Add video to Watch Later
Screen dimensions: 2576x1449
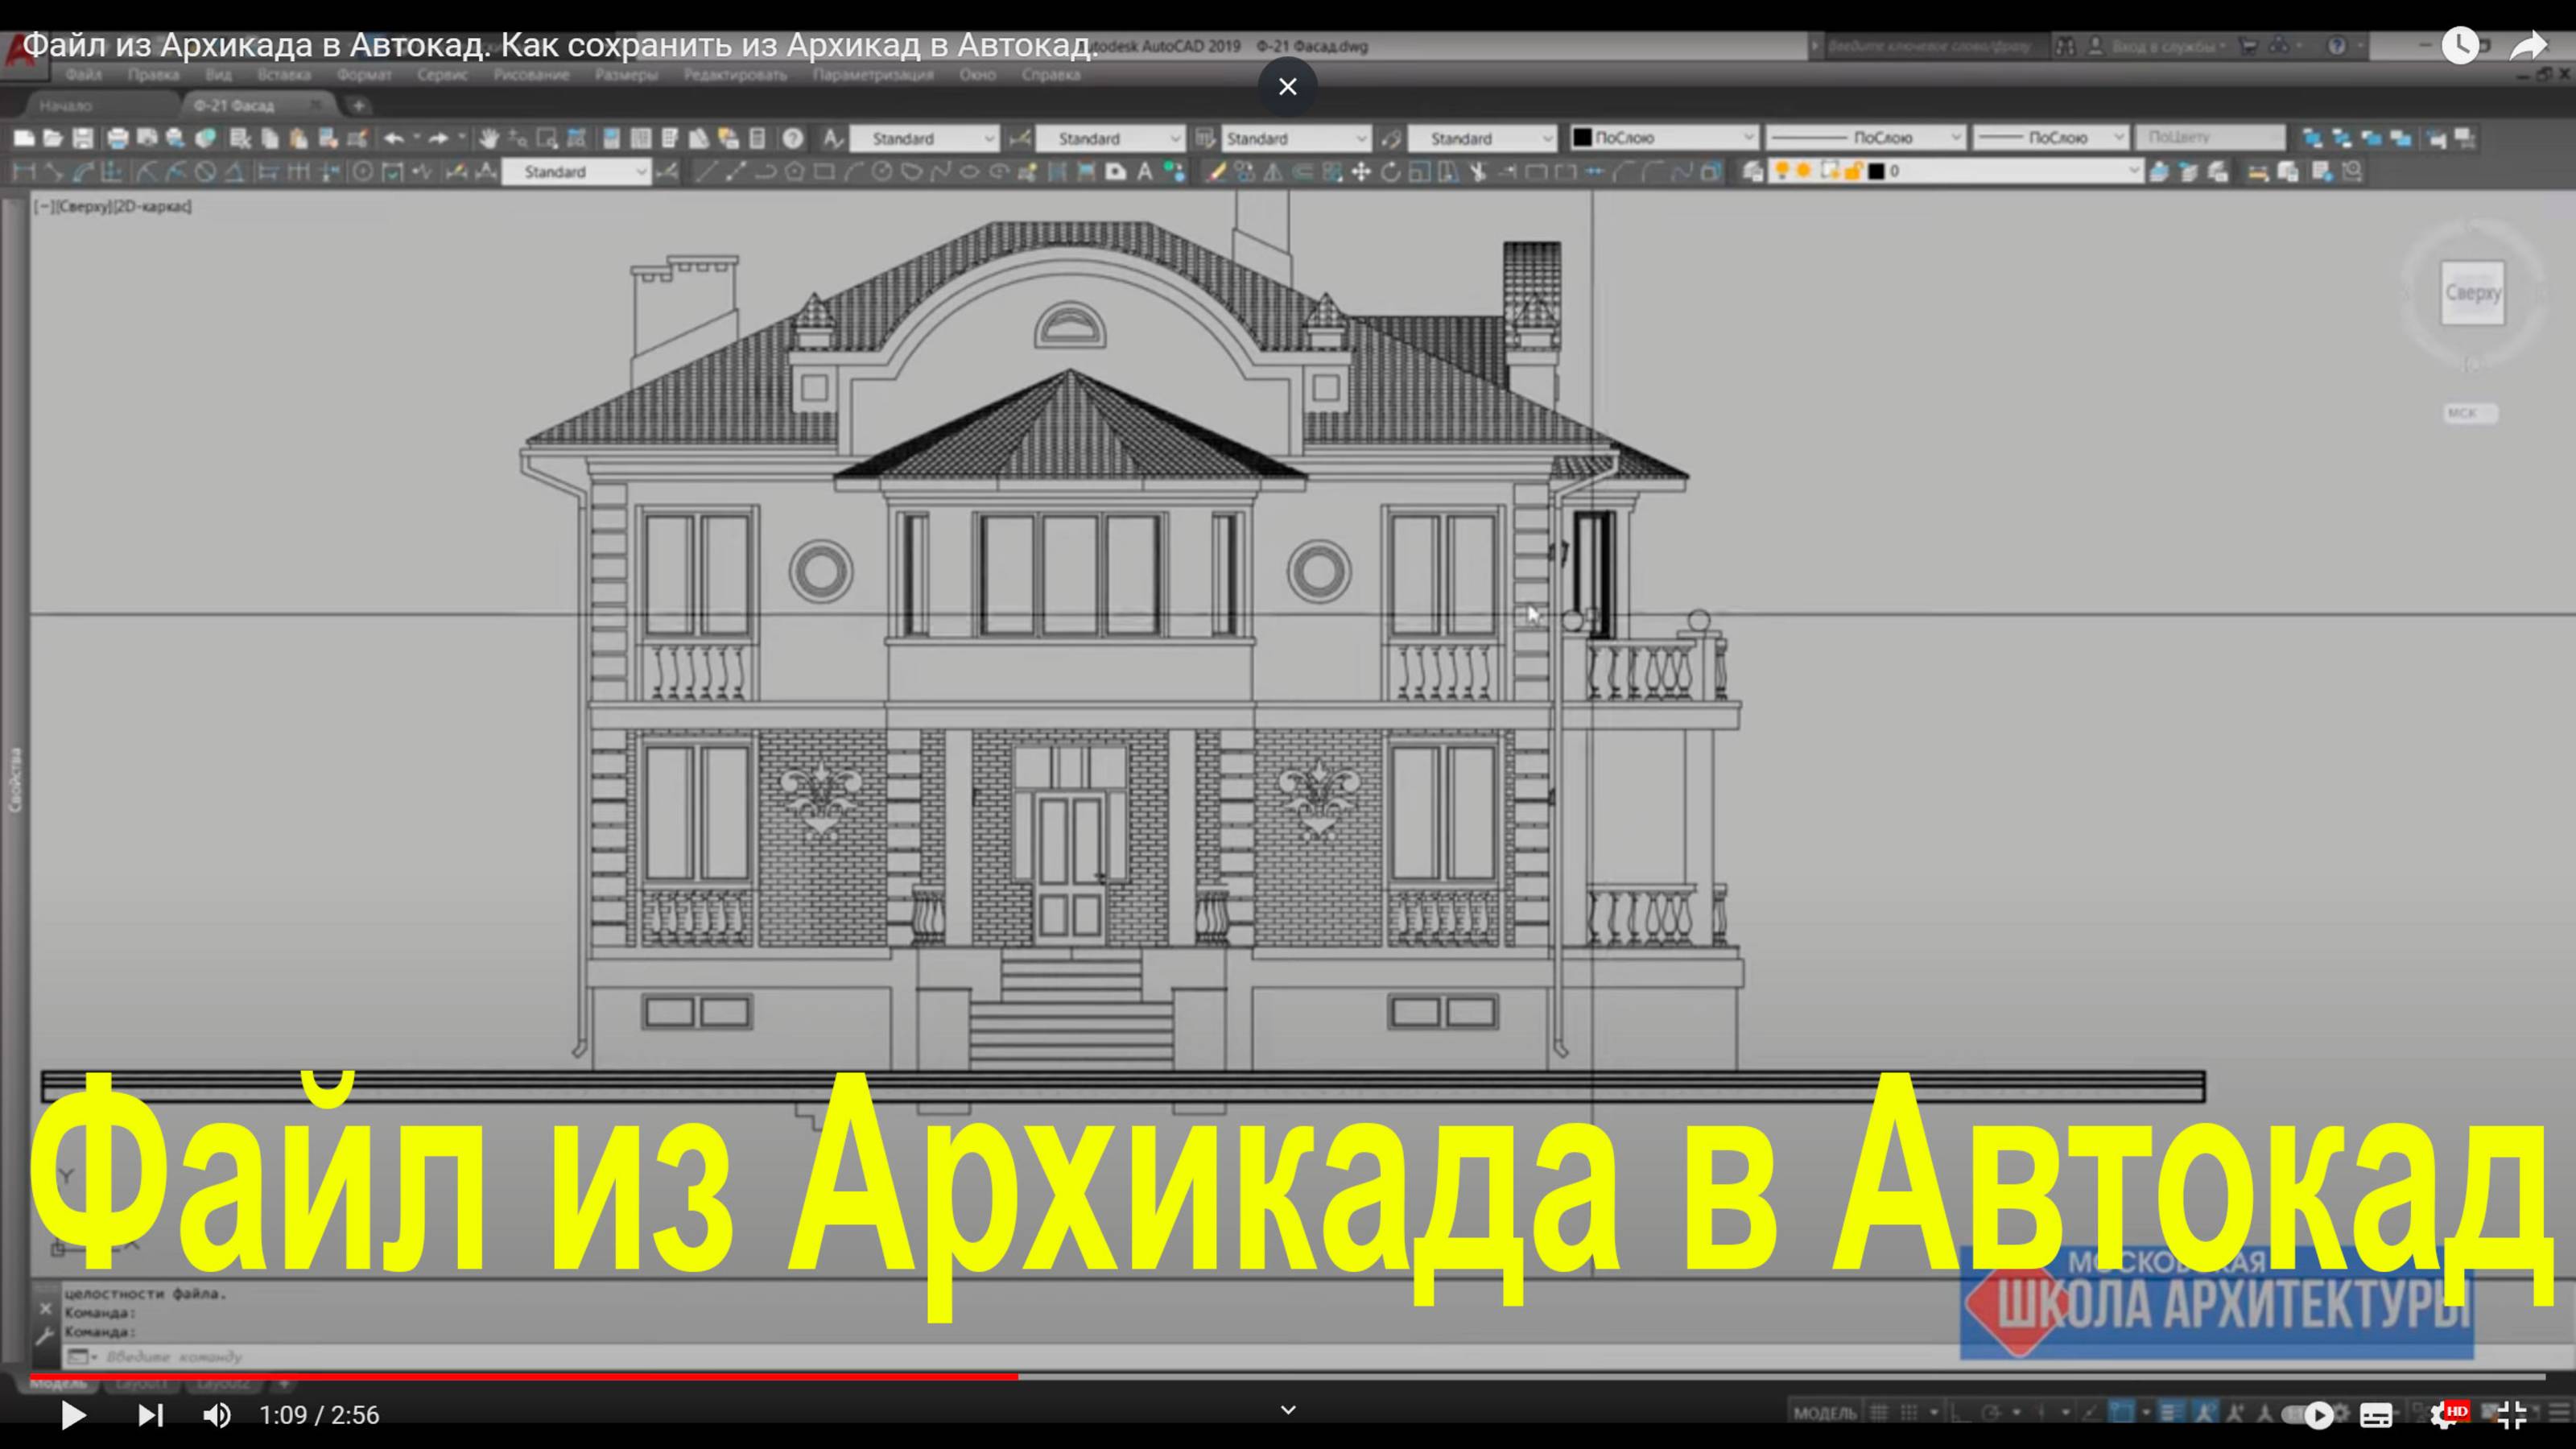tap(2460, 46)
